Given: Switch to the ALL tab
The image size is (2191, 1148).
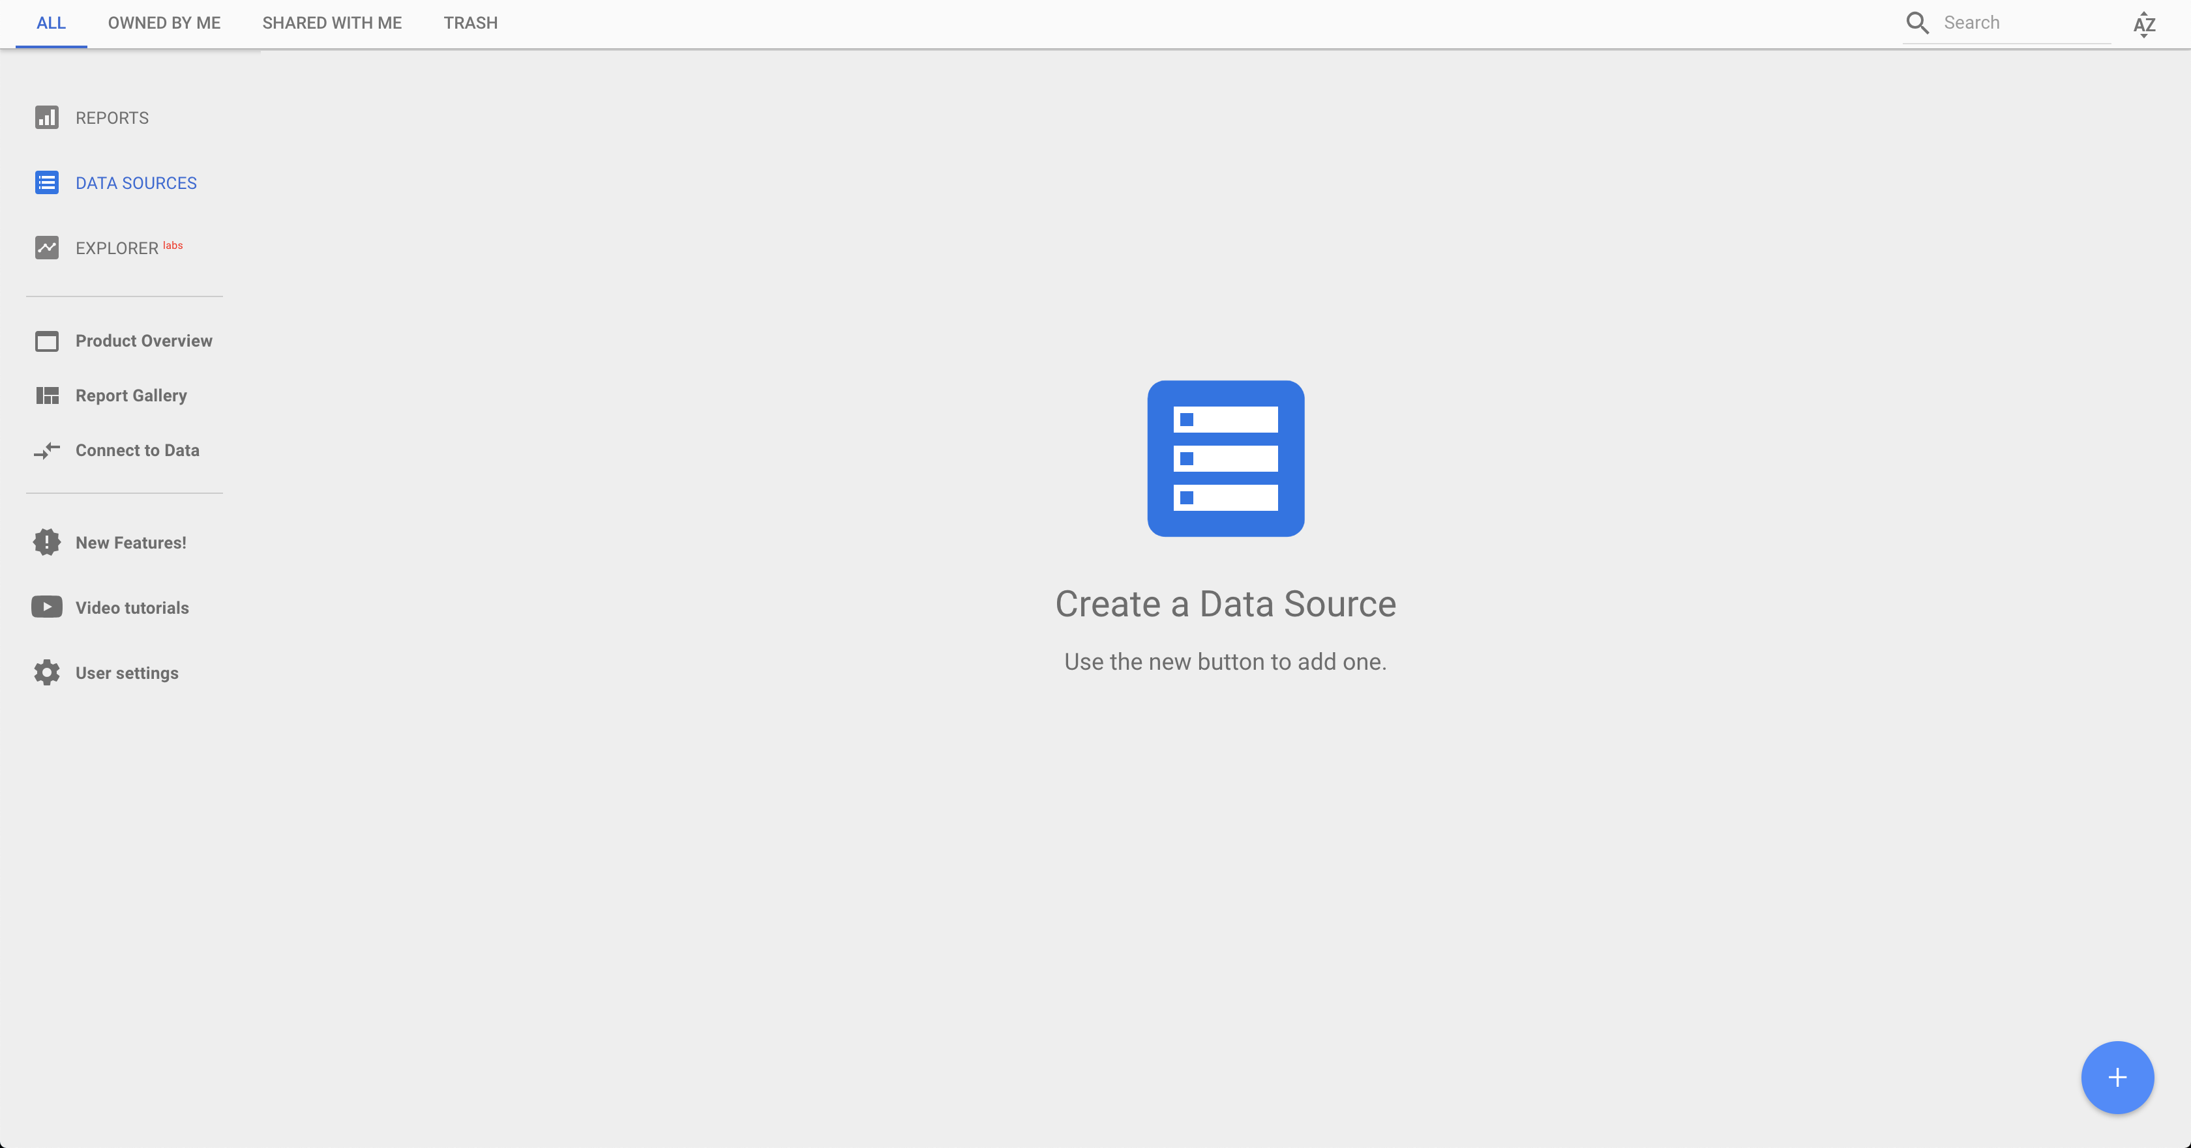Looking at the screenshot, I should (51, 23).
